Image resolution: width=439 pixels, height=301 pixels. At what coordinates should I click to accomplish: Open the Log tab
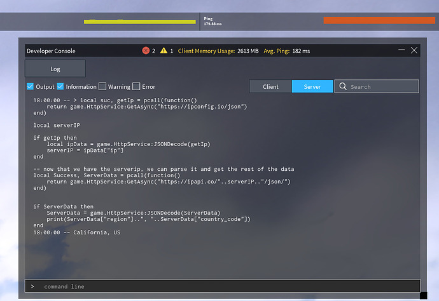click(x=55, y=69)
